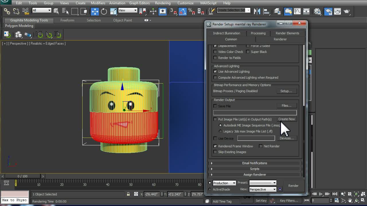Check Skip Existing Images
367x206 pixels.
point(215,152)
